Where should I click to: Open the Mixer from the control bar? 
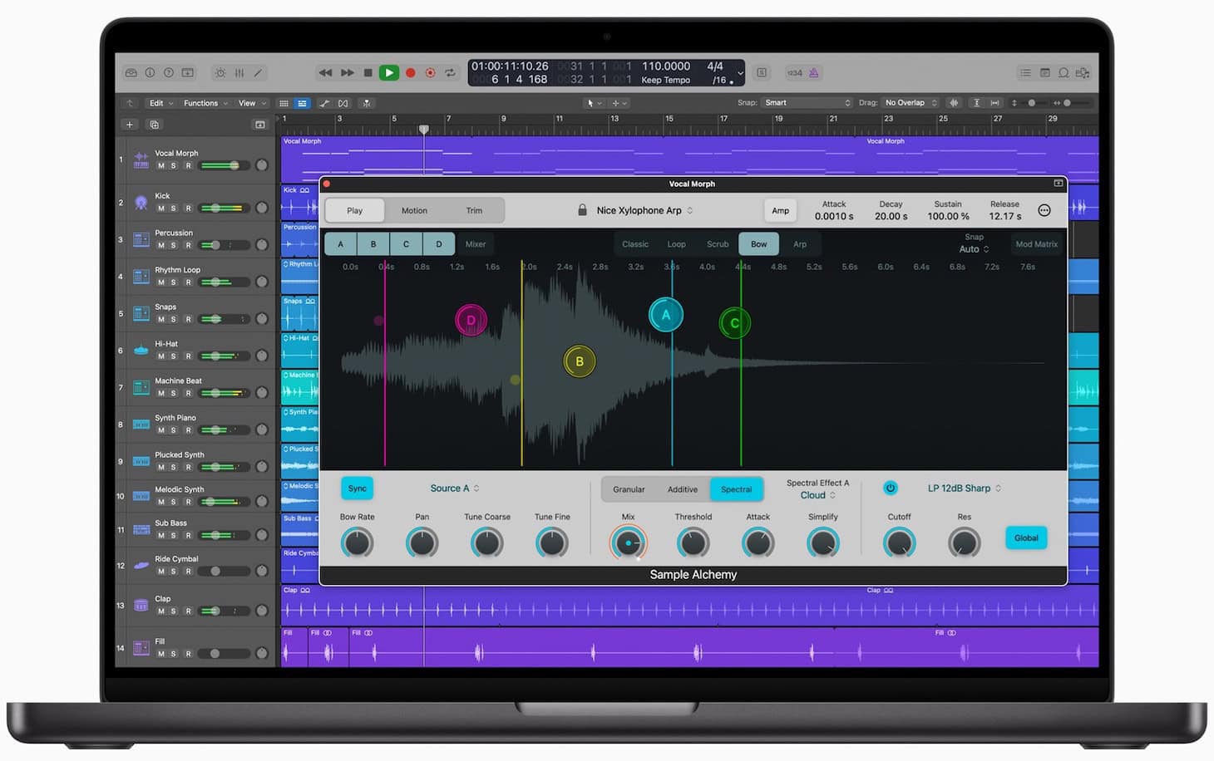tap(239, 73)
